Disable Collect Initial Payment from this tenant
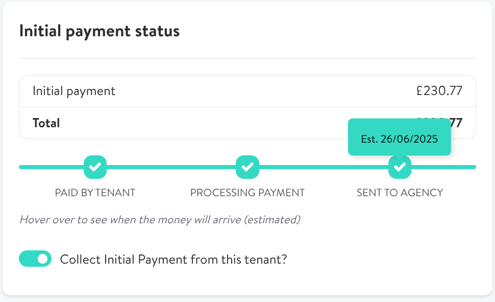Viewport: 495px width, 302px height. click(x=35, y=259)
